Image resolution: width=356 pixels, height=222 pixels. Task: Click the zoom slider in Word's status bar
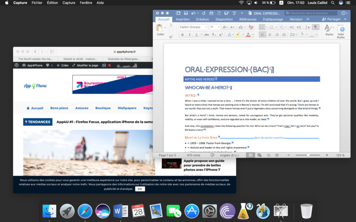308,155
